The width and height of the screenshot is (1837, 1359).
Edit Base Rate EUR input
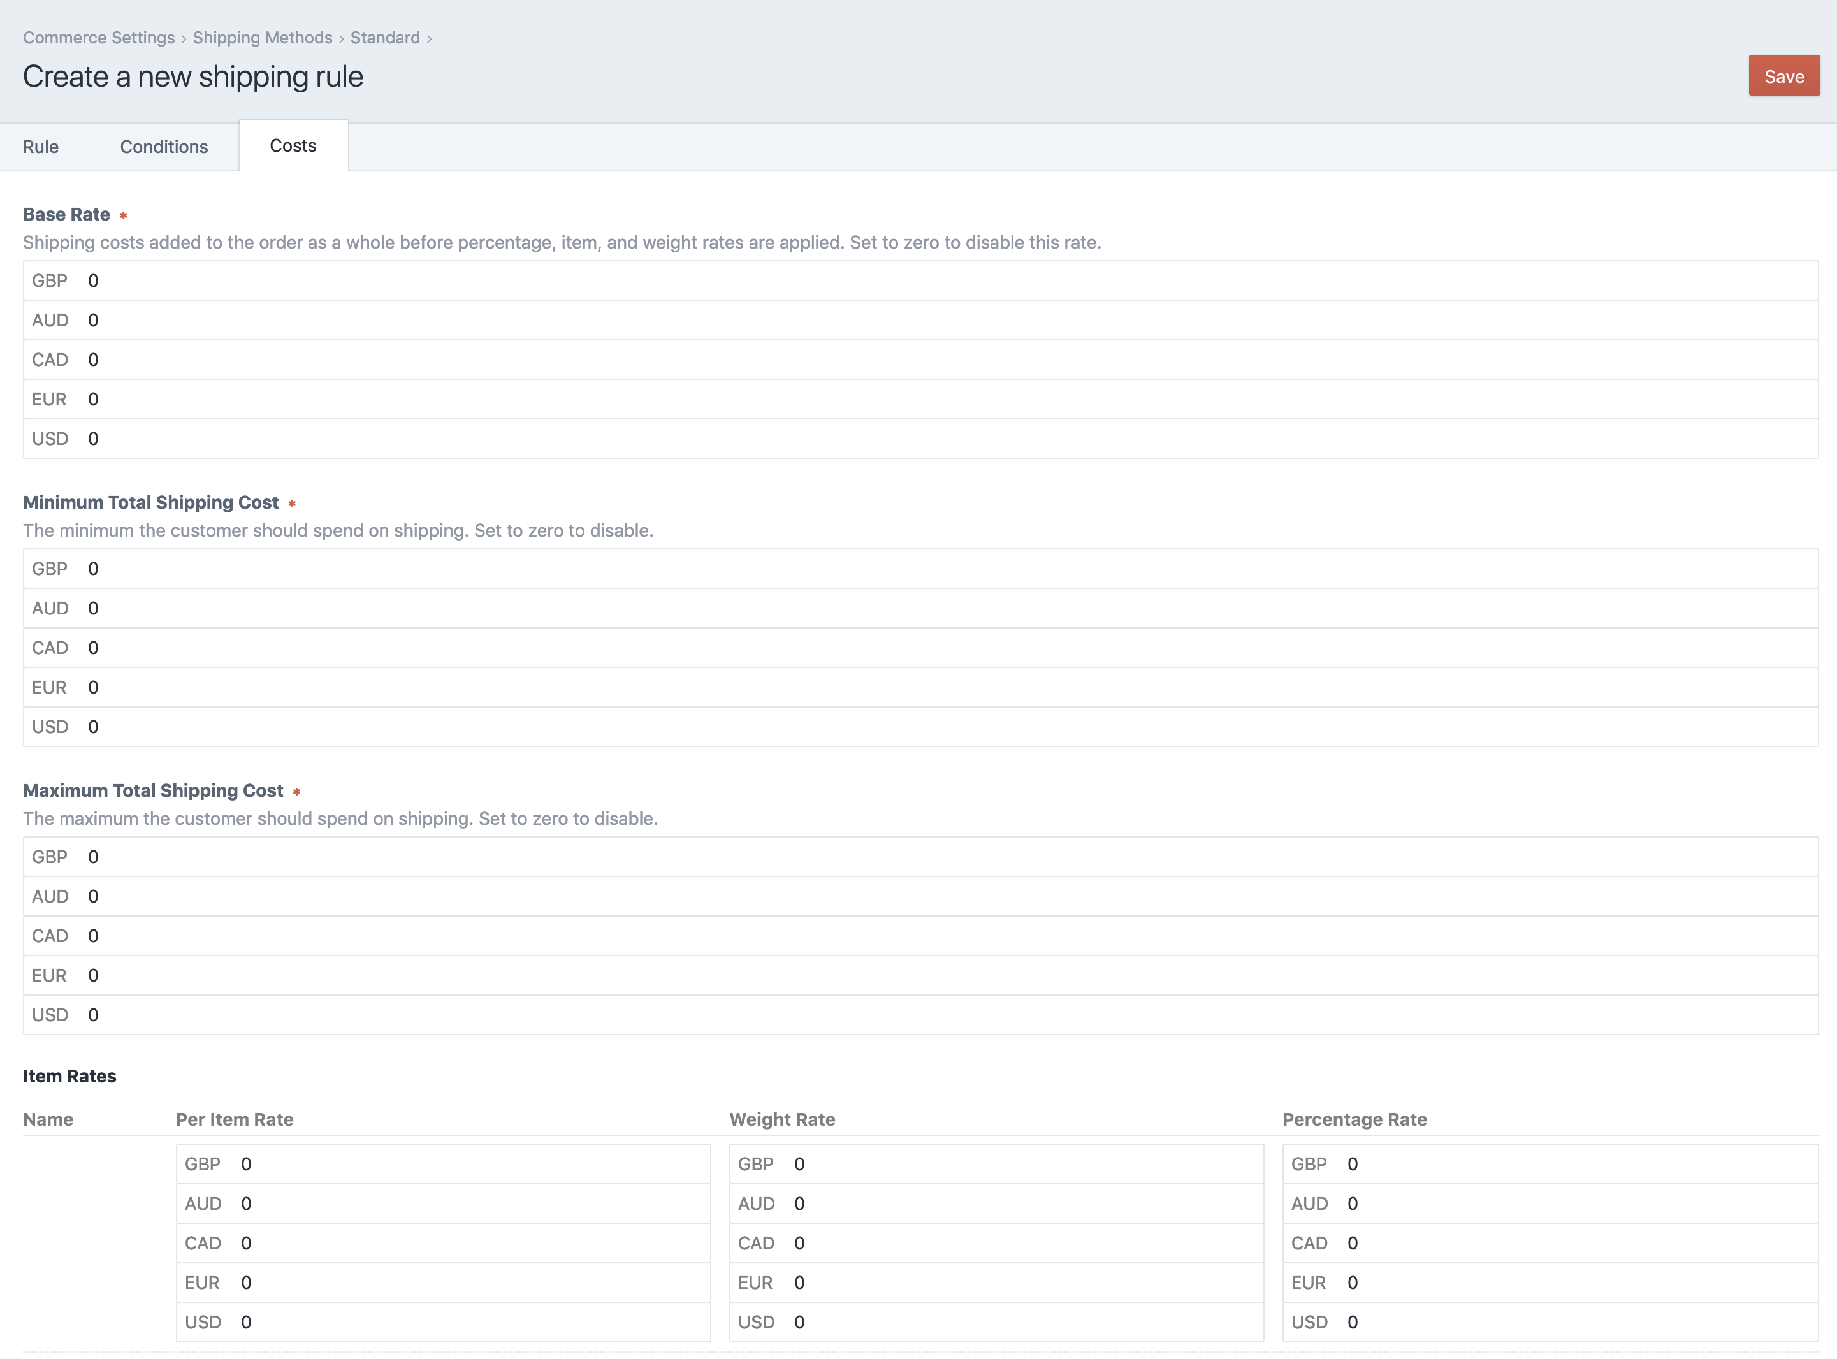946,399
